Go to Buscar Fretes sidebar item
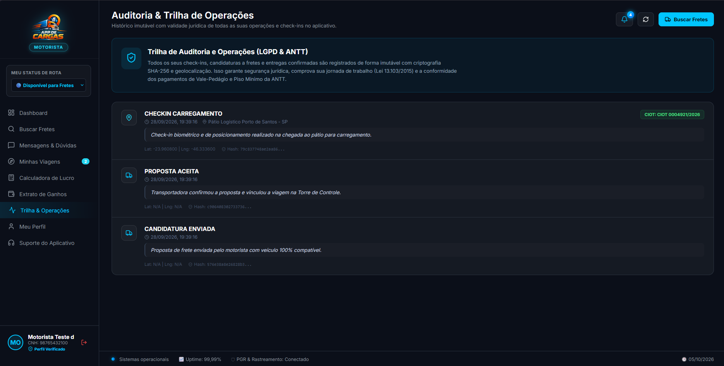The height and width of the screenshot is (366, 724). [x=50, y=129]
